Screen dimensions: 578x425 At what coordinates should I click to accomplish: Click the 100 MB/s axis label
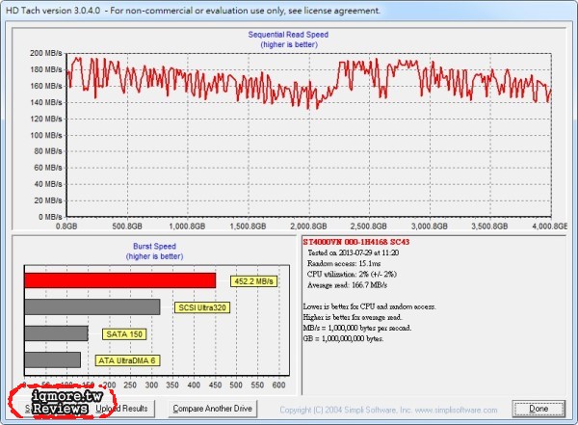click(x=45, y=135)
